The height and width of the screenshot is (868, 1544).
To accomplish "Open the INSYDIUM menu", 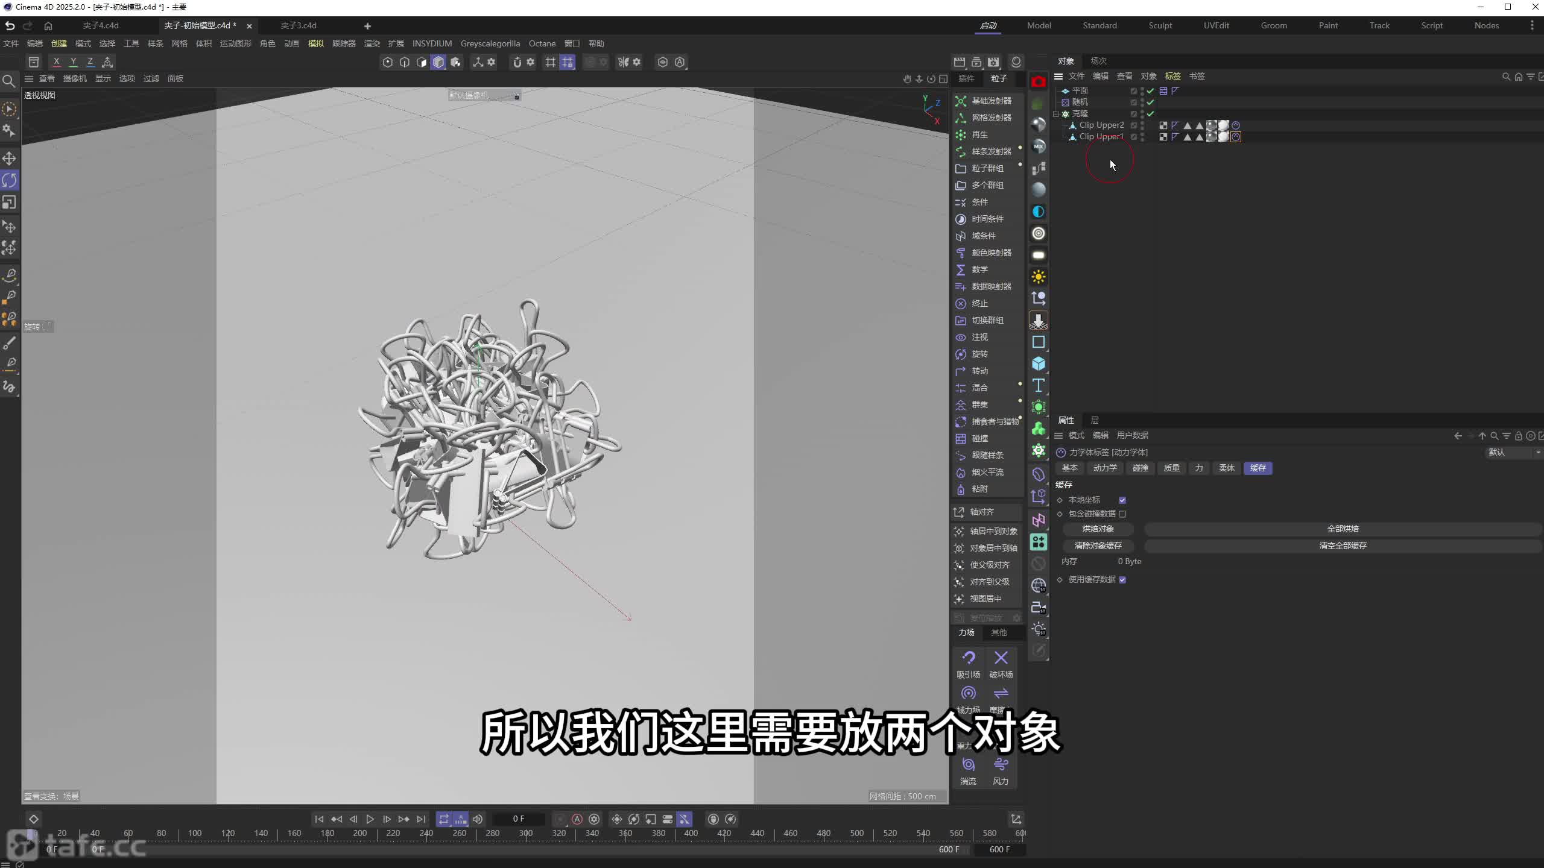I will [x=432, y=43].
